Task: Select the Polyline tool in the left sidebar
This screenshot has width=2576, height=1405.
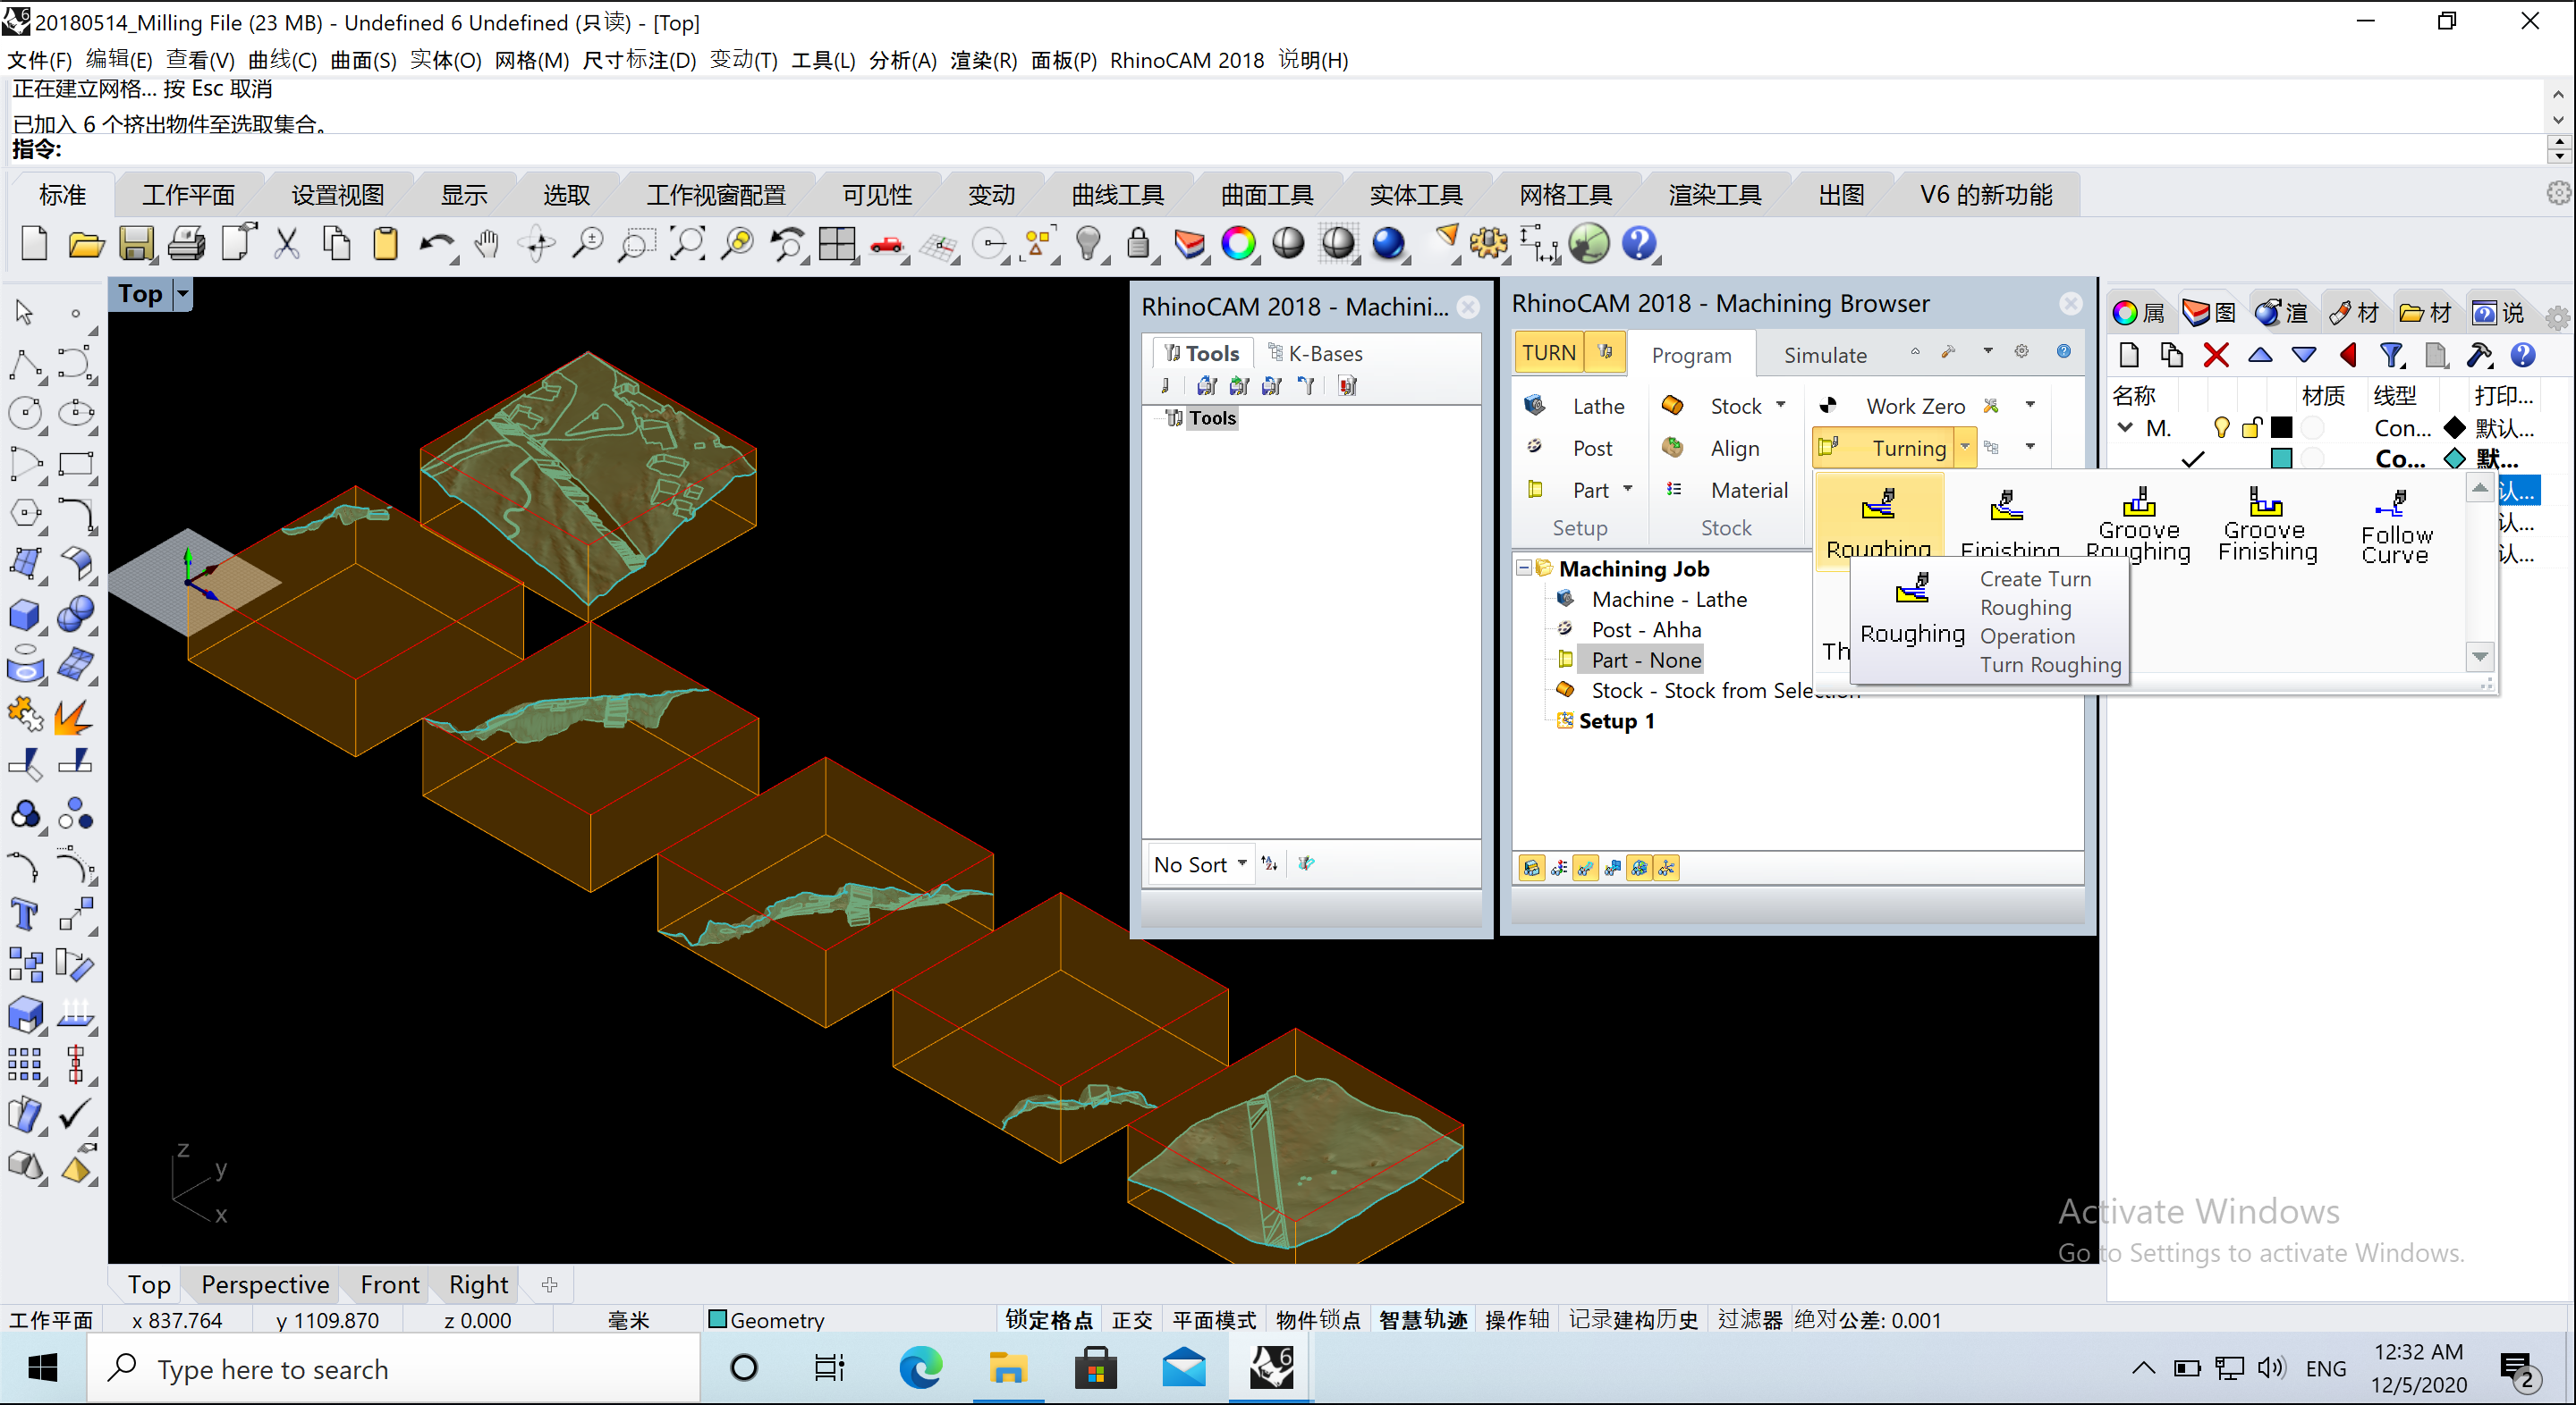Action: click(x=26, y=364)
